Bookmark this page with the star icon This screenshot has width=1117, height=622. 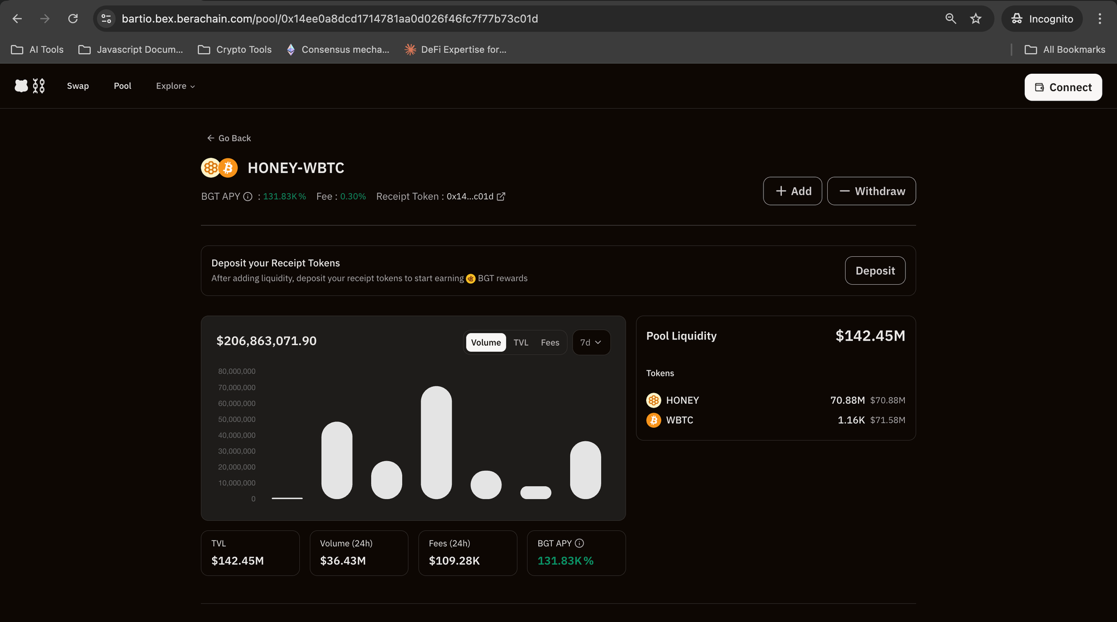pyautogui.click(x=976, y=19)
